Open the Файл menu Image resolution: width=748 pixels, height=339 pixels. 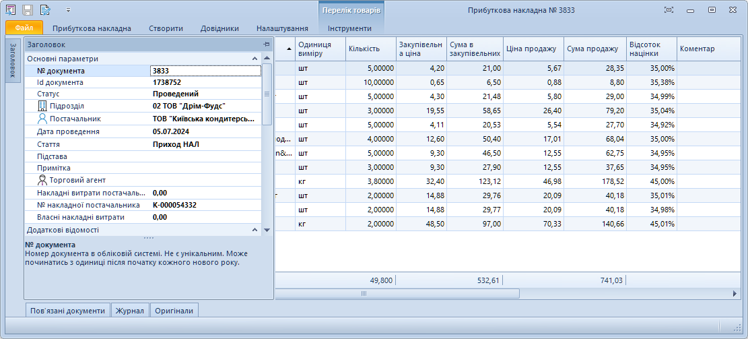coord(24,28)
